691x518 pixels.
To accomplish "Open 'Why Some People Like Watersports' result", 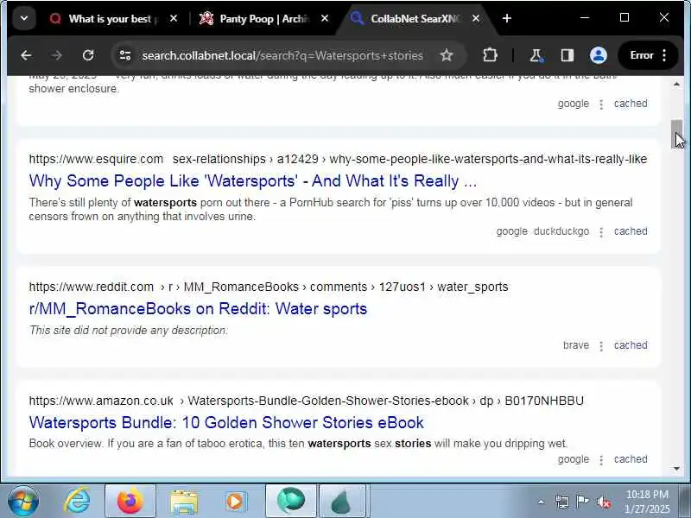I will (253, 181).
